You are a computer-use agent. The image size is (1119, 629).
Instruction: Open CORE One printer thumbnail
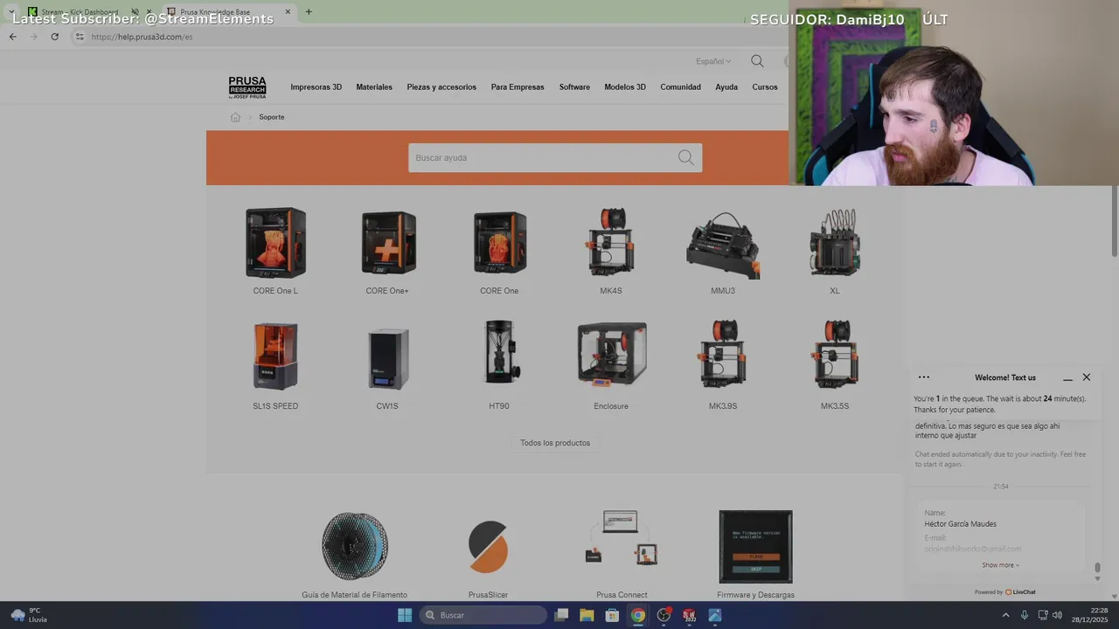(x=499, y=243)
